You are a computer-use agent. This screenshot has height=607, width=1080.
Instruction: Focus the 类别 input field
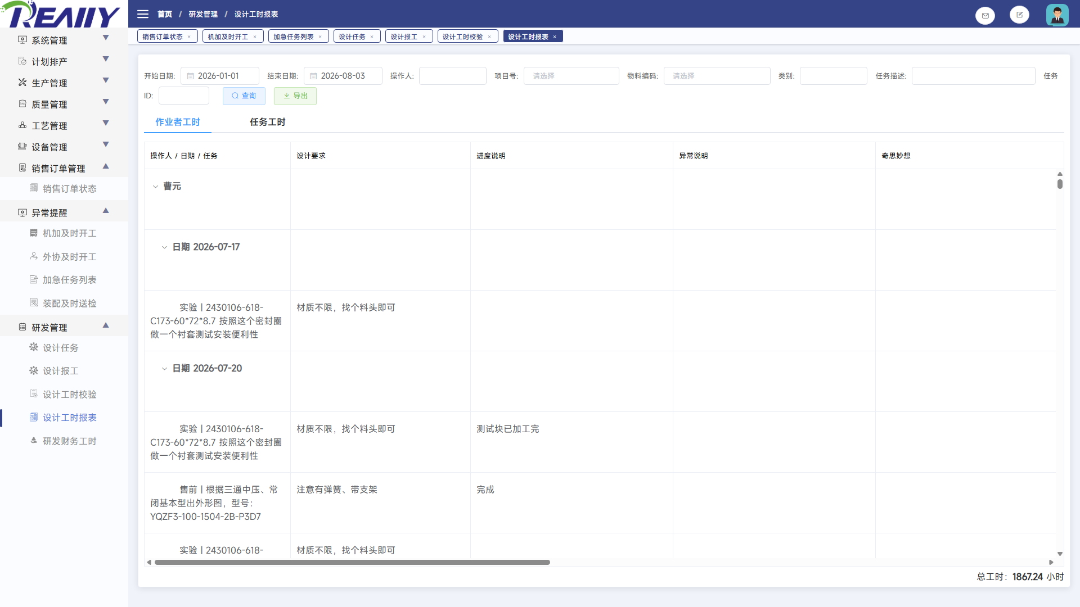pyautogui.click(x=833, y=76)
